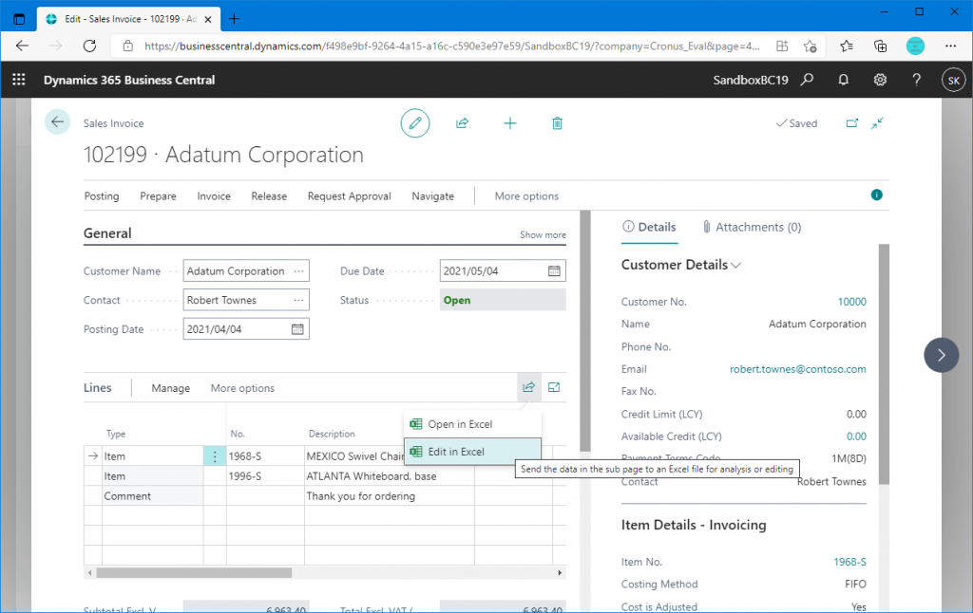973x613 pixels.
Task: Choose Edit in Excel from the menu
Action: coord(472,452)
